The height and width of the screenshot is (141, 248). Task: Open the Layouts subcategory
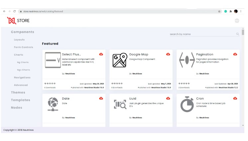pyautogui.click(x=19, y=40)
